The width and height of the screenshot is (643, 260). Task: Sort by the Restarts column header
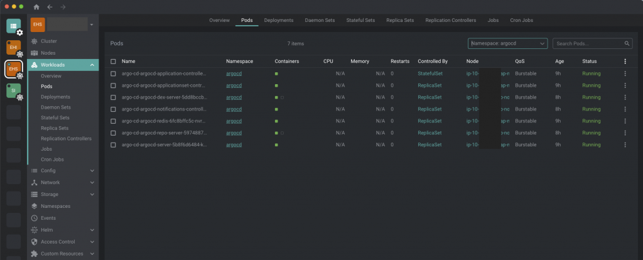click(400, 62)
